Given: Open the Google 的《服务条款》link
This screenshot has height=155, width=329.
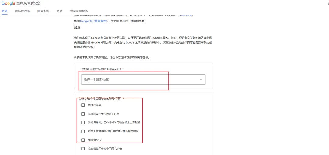Looking at the screenshot, I should 94,21.
